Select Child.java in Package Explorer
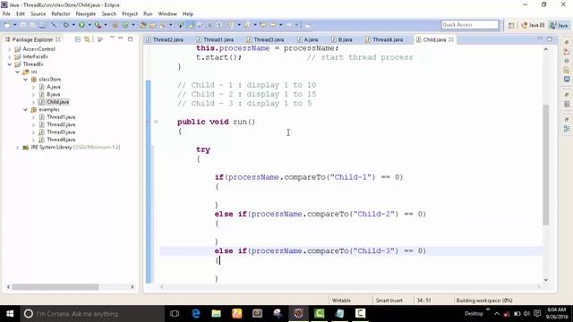573x322 pixels. click(x=54, y=102)
